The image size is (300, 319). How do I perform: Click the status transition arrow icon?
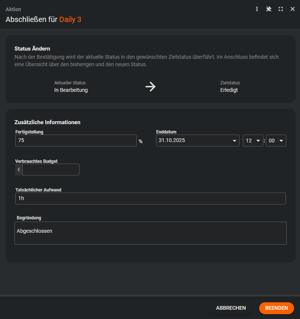150,87
